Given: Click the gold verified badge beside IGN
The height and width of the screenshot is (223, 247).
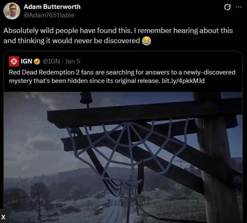Looking at the screenshot, I should coord(37,61).
